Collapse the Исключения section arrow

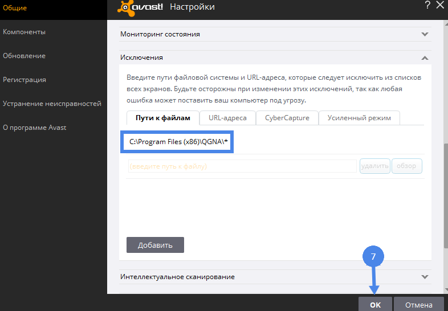425,58
